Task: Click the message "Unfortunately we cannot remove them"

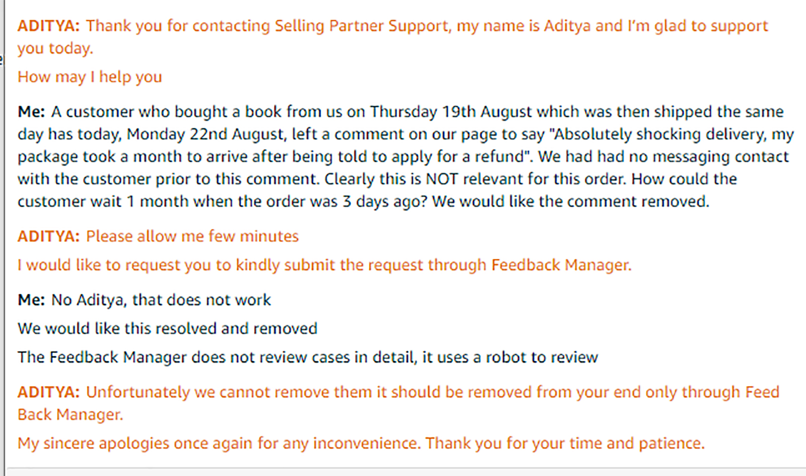Action: [398, 403]
